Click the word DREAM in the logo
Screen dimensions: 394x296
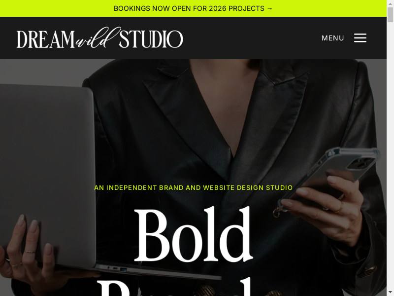(46, 39)
